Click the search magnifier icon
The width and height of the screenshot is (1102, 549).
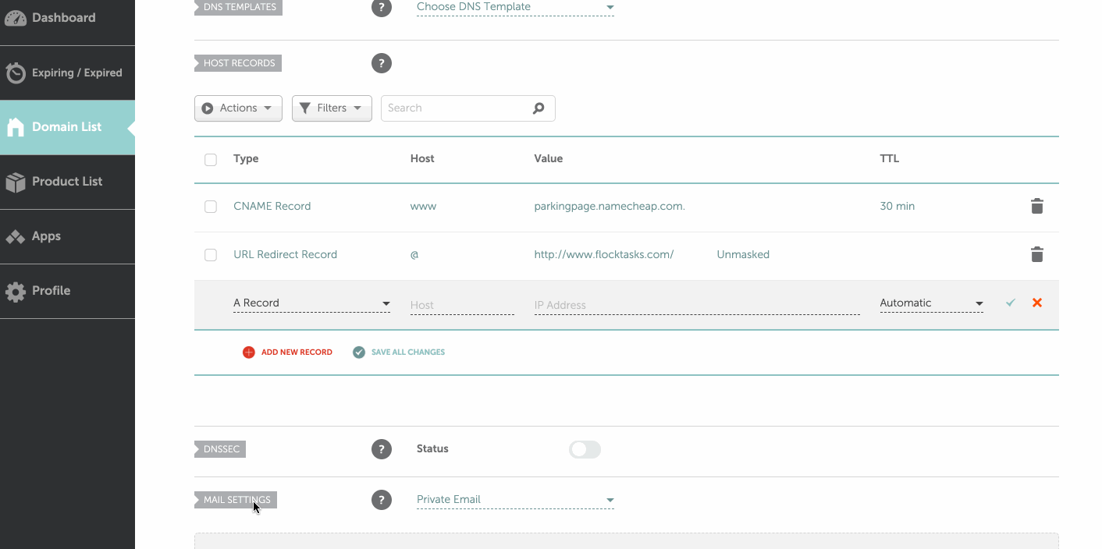[x=539, y=108]
